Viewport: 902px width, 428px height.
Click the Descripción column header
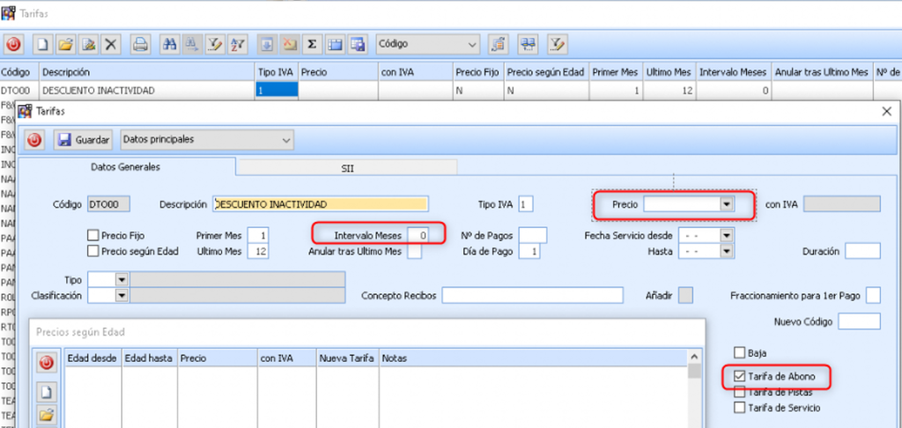[x=66, y=72]
